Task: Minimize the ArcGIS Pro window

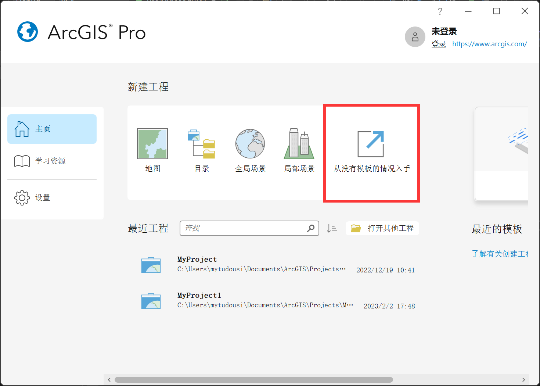Action: pos(468,11)
